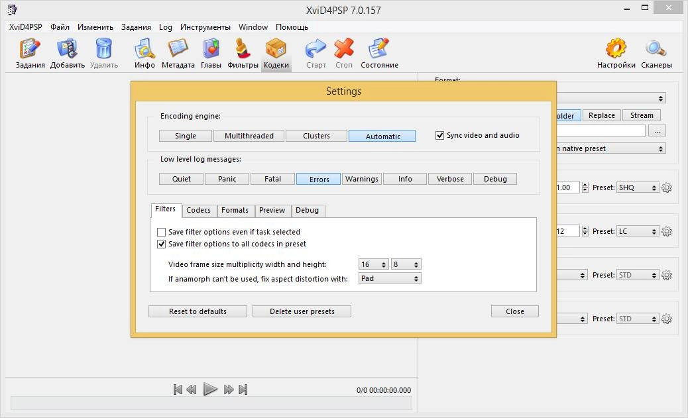
Task: Switch to the Debug settings tab
Action: 307,211
